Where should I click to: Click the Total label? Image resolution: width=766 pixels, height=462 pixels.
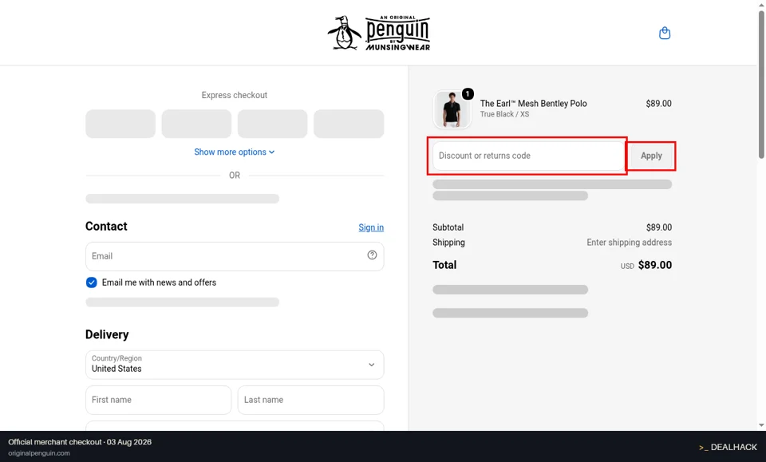pos(444,265)
